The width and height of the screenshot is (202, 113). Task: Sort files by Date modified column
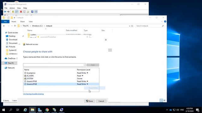pos(72,30)
